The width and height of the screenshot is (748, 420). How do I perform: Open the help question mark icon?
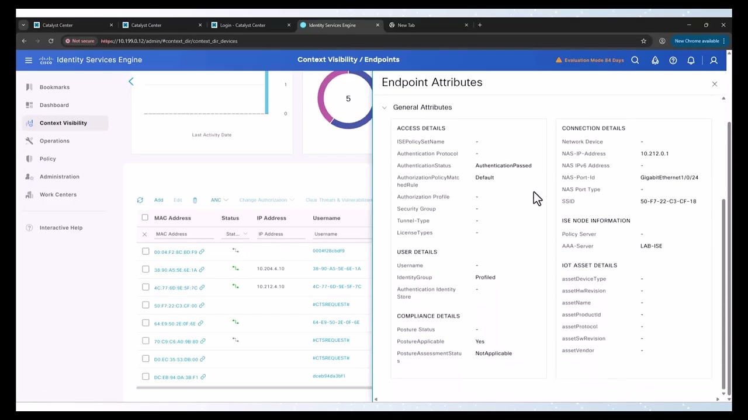click(673, 60)
